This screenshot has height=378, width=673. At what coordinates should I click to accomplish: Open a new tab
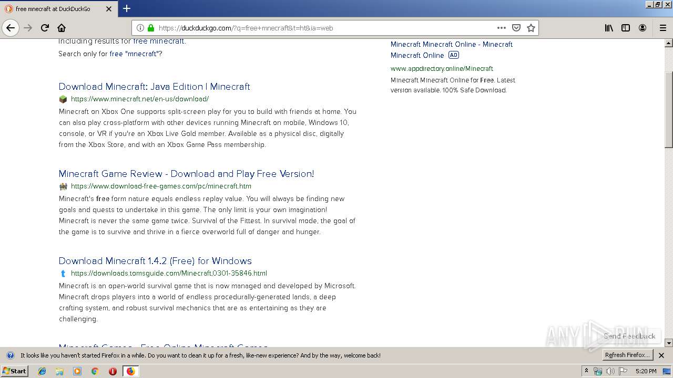(127, 8)
